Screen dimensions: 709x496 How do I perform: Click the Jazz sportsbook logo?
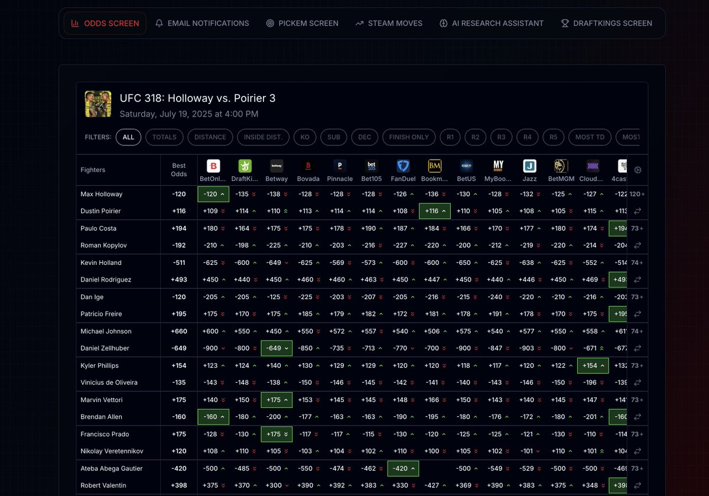click(x=529, y=166)
